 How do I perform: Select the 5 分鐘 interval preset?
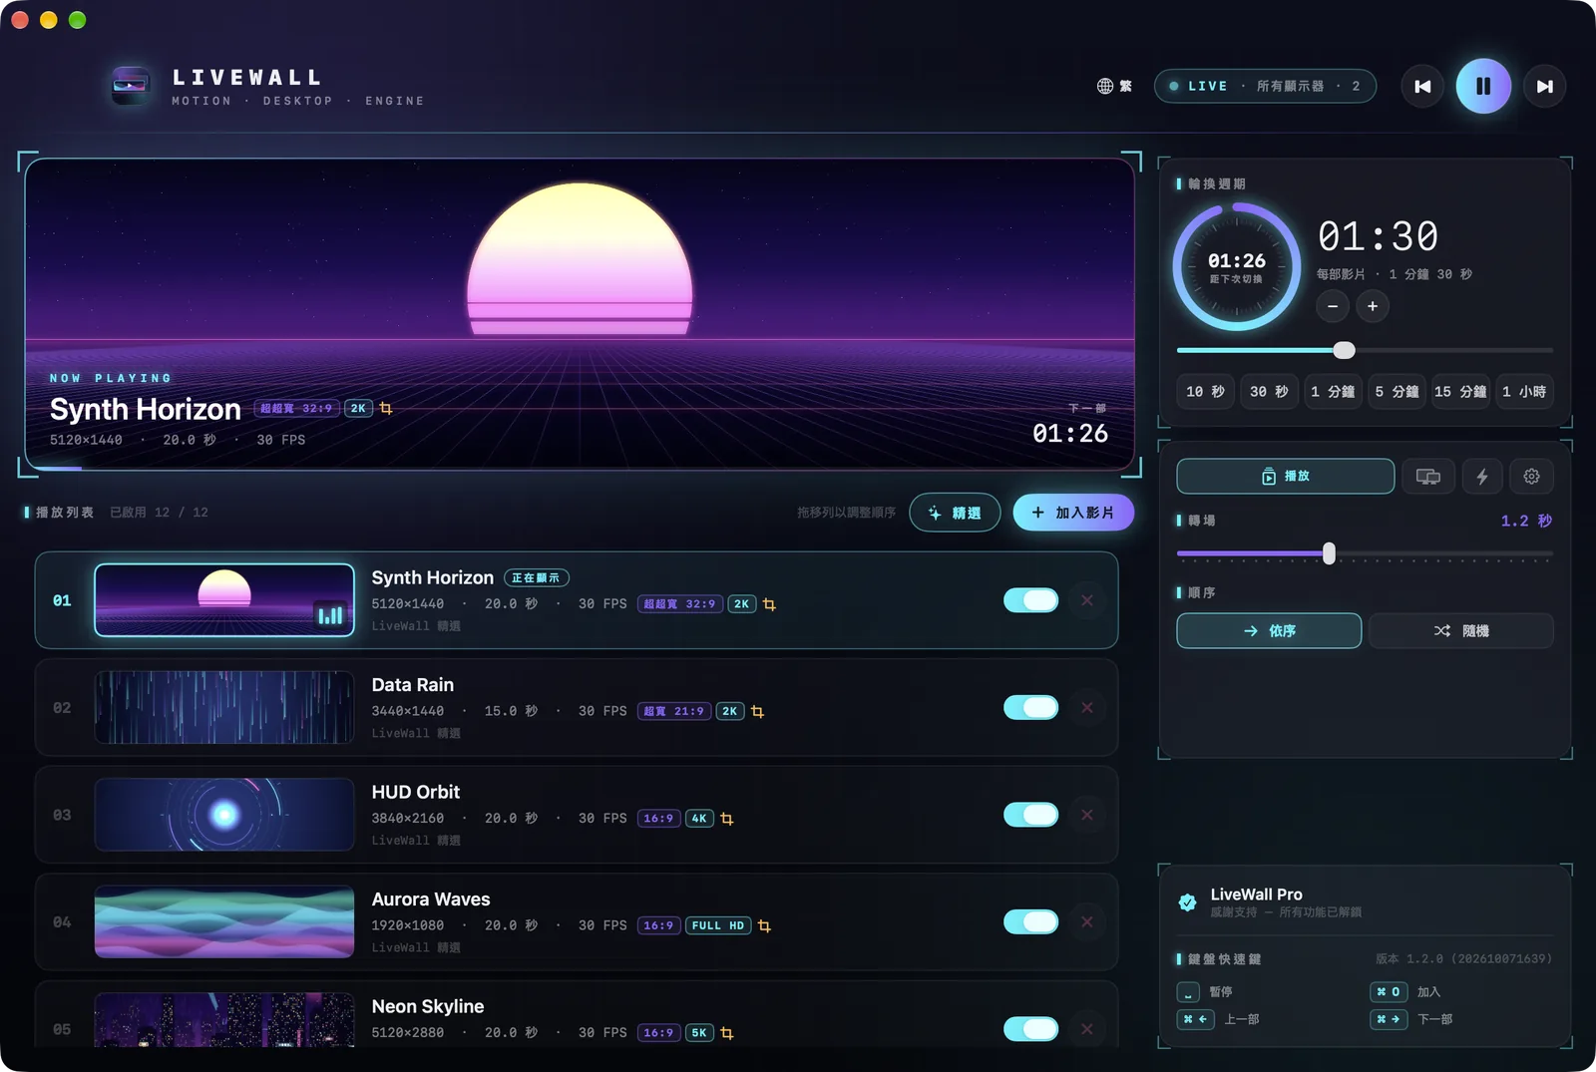pyautogui.click(x=1396, y=392)
